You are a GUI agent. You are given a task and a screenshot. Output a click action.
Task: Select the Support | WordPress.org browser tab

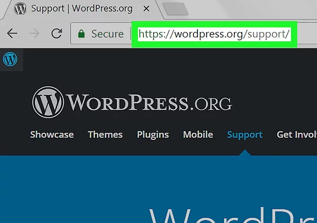[x=82, y=9]
